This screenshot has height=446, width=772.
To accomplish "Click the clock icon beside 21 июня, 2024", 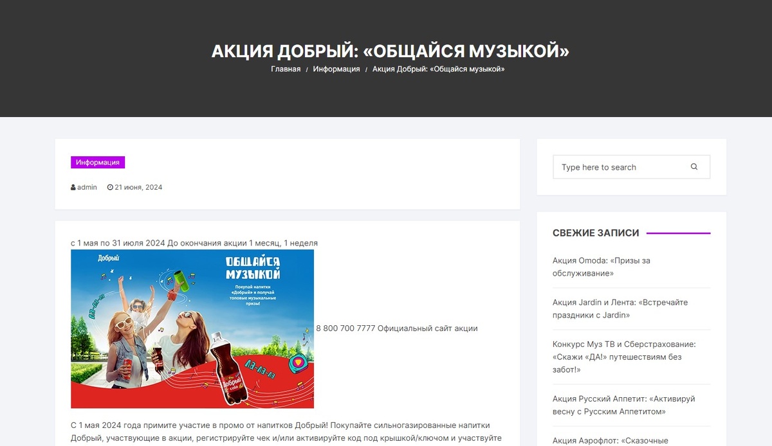I will tap(110, 188).
